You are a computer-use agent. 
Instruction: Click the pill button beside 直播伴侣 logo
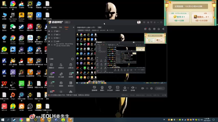tap(67, 22)
